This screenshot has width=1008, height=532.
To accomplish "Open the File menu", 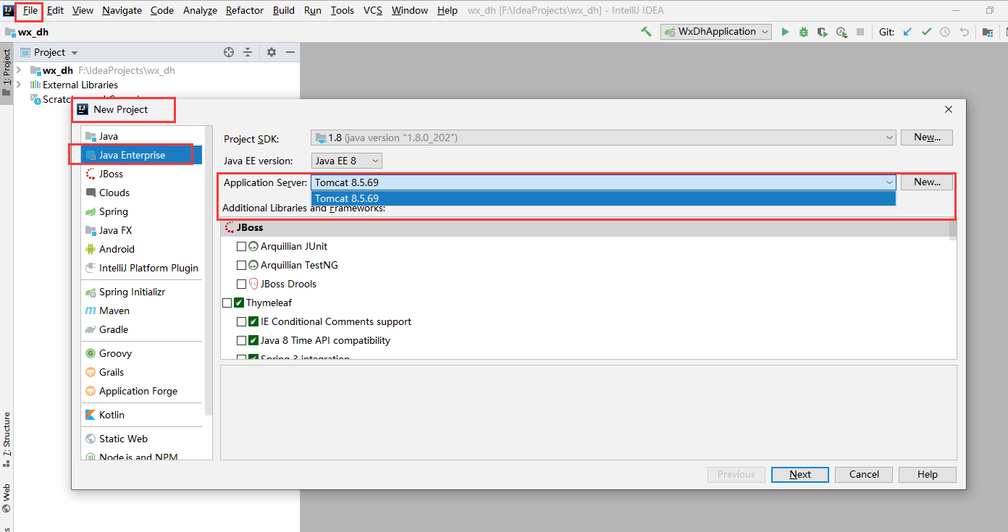I will point(30,10).
